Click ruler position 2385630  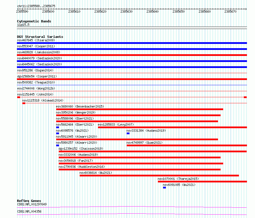127,11
